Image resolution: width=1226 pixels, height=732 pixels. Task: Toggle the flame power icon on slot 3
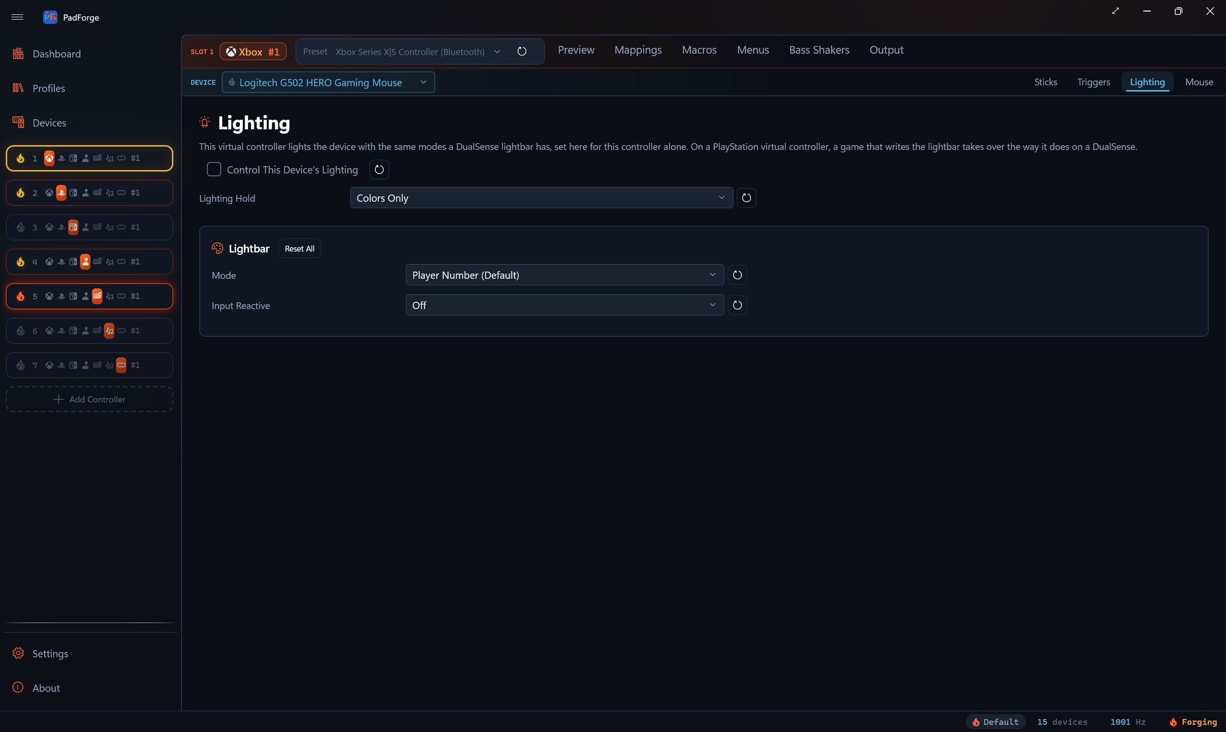click(x=20, y=228)
